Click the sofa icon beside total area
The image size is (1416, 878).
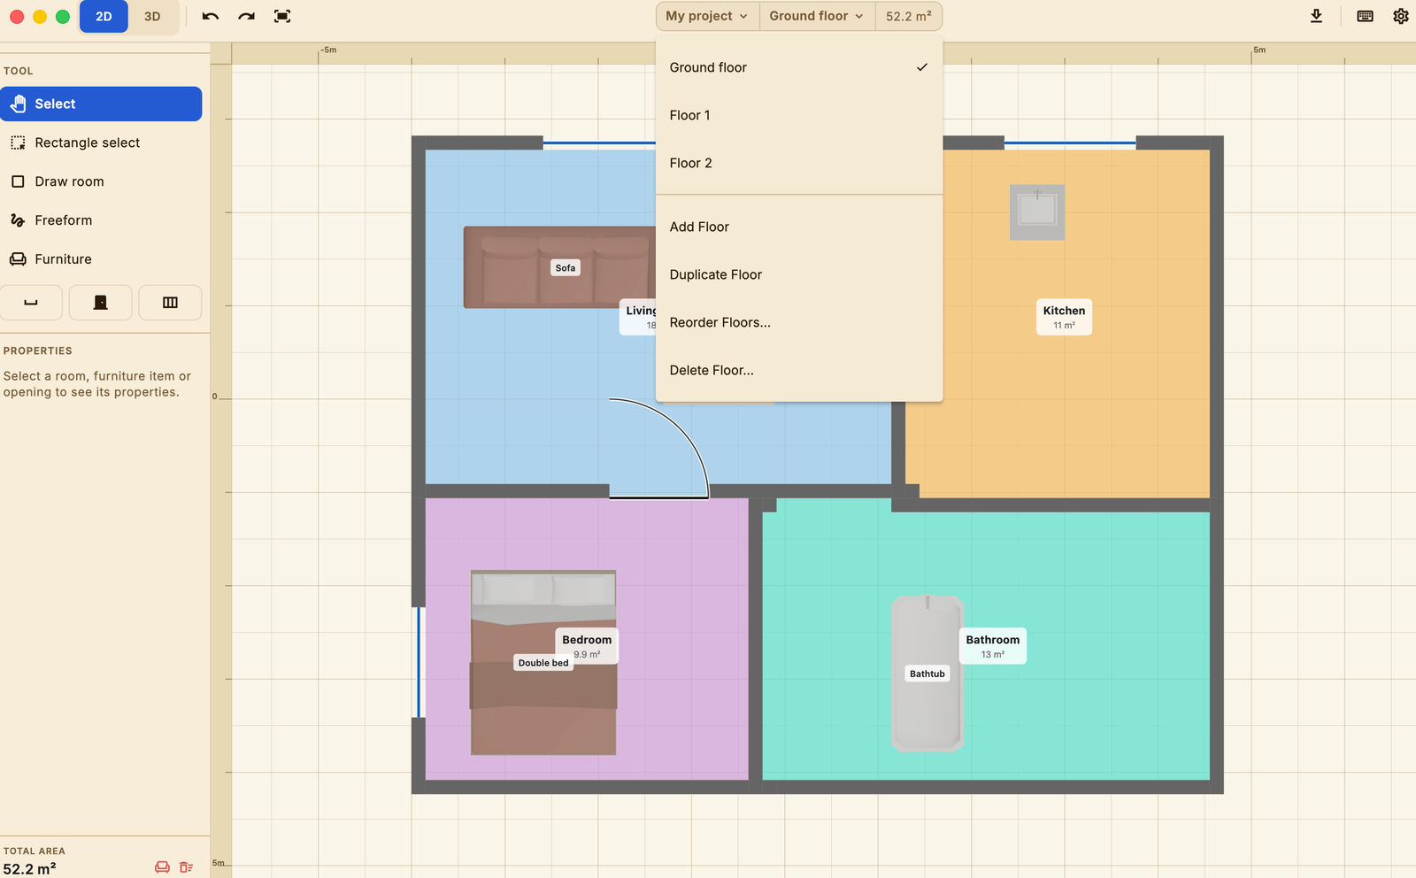pyautogui.click(x=162, y=867)
